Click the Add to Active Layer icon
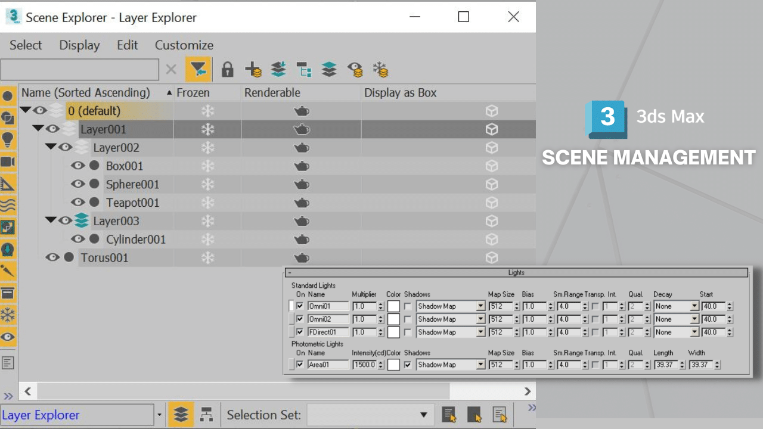 (278, 69)
